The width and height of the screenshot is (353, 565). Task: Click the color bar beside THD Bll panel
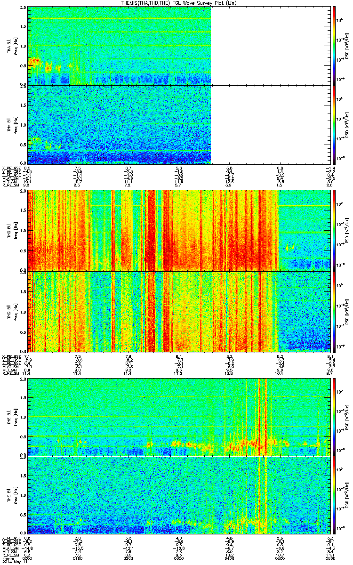(x=334, y=311)
